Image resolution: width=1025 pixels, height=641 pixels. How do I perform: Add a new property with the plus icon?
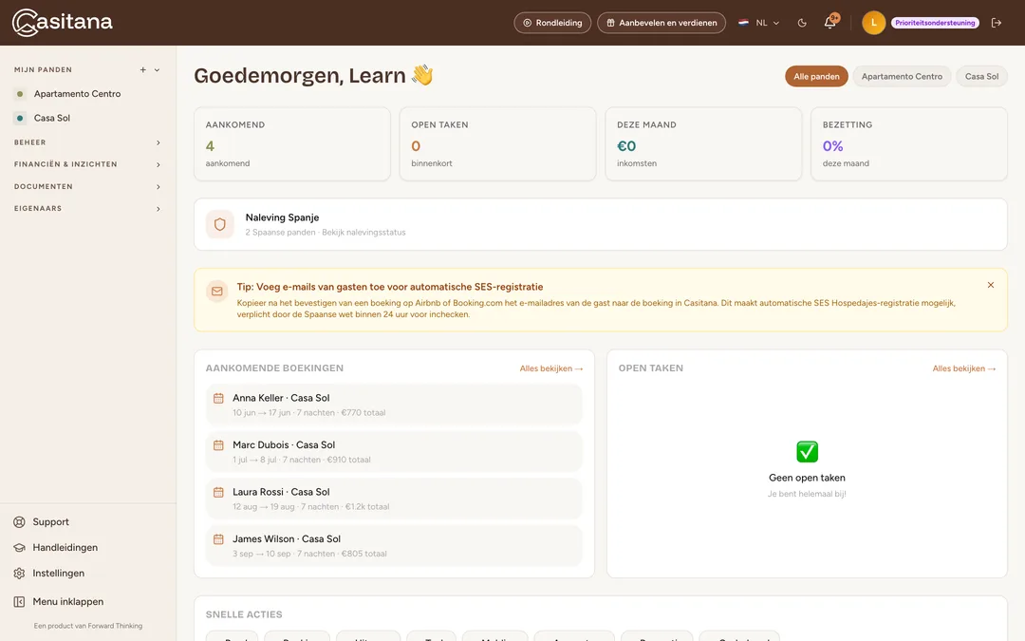(x=142, y=70)
